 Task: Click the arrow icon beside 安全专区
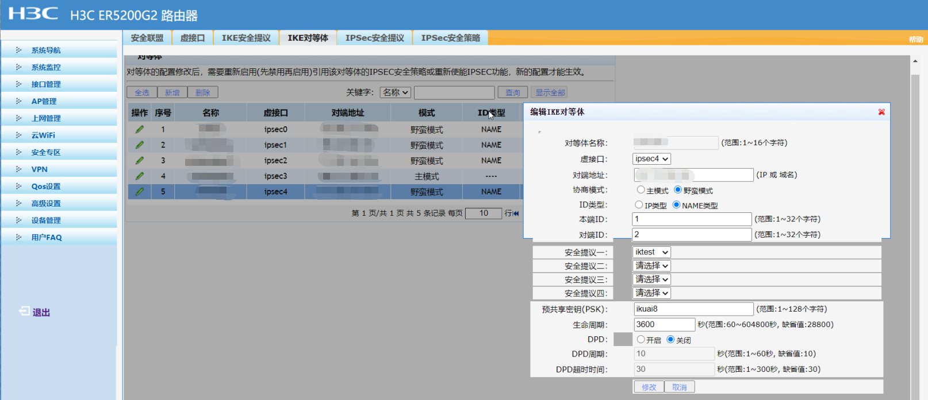click(18, 152)
